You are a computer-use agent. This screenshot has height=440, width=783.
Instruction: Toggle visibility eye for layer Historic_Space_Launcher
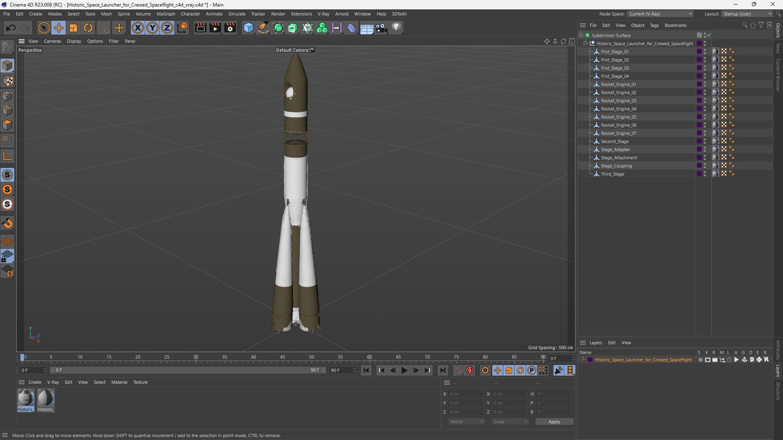(708, 360)
